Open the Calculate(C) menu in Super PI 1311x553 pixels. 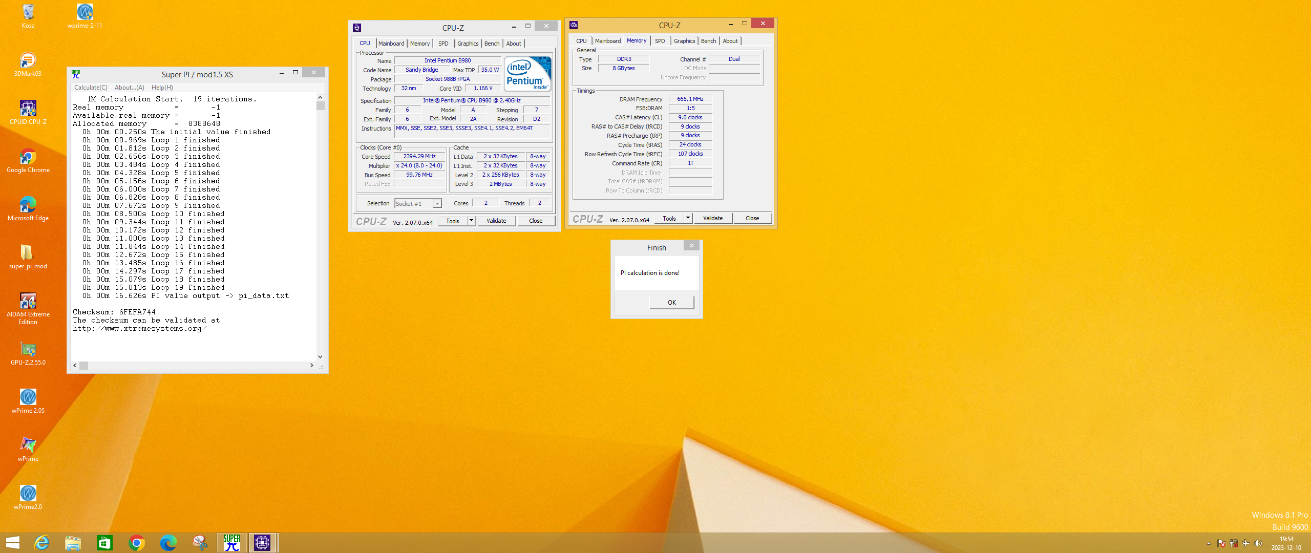click(x=91, y=88)
